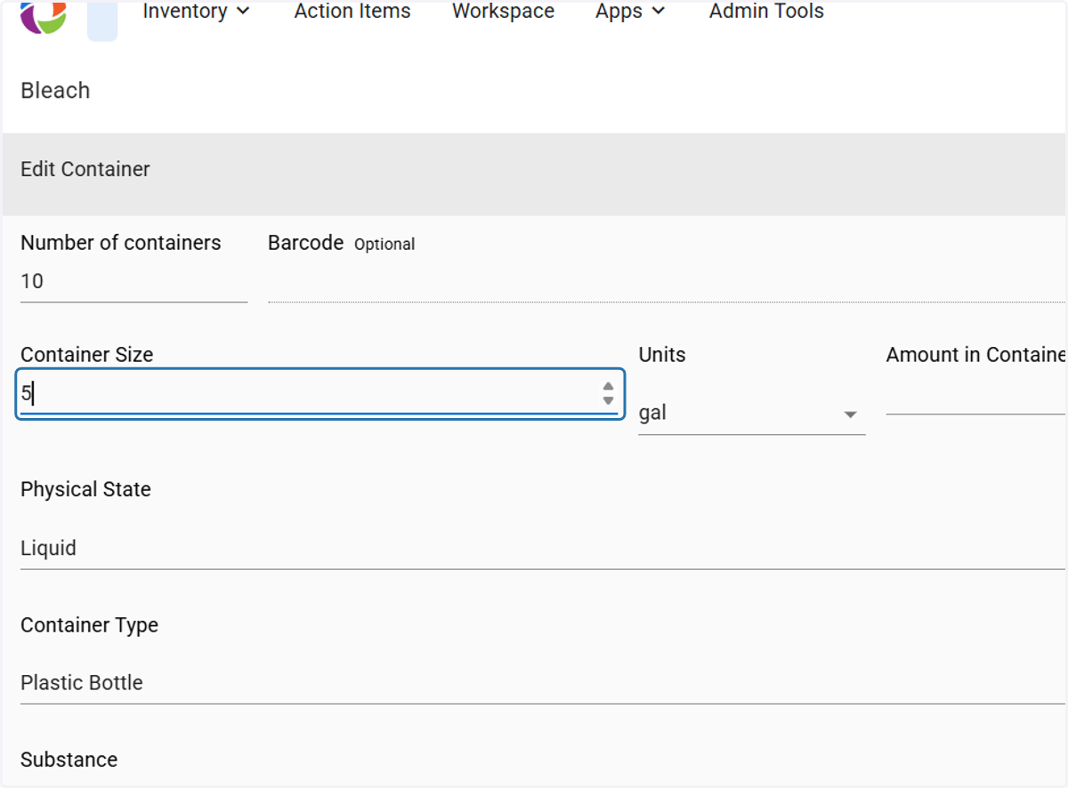Expand the Apps menu chevron
Viewport: 1068px width, 788px height.
659,12
